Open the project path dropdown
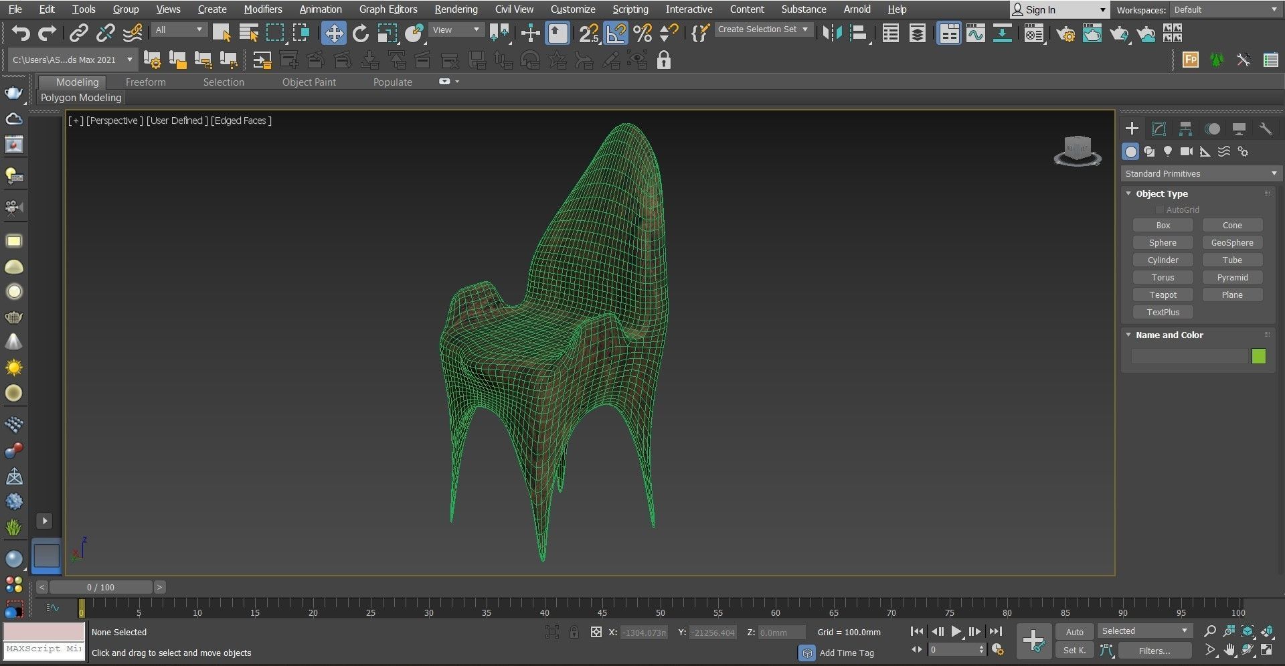 (x=72, y=60)
